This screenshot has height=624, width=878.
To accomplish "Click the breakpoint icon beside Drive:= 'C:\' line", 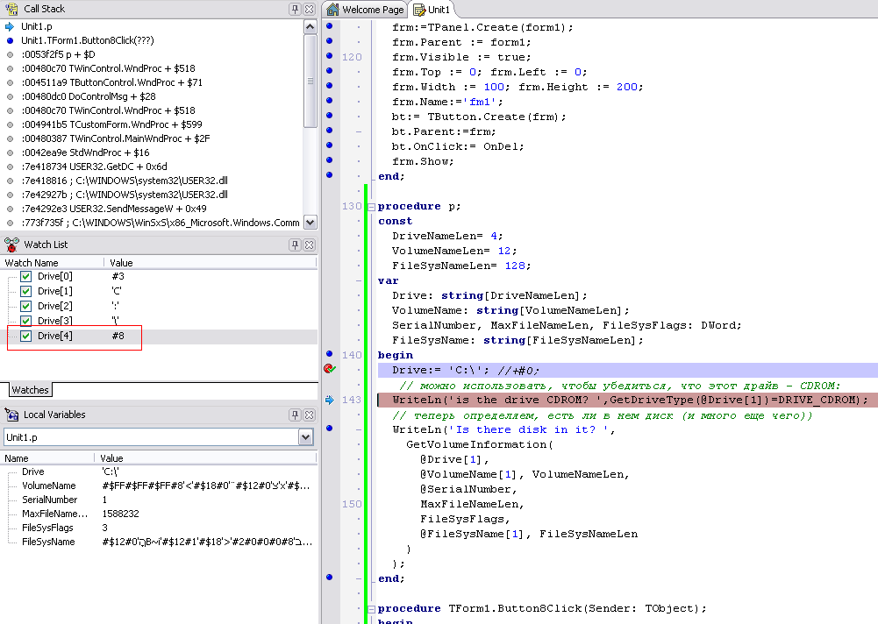I will (x=330, y=369).
